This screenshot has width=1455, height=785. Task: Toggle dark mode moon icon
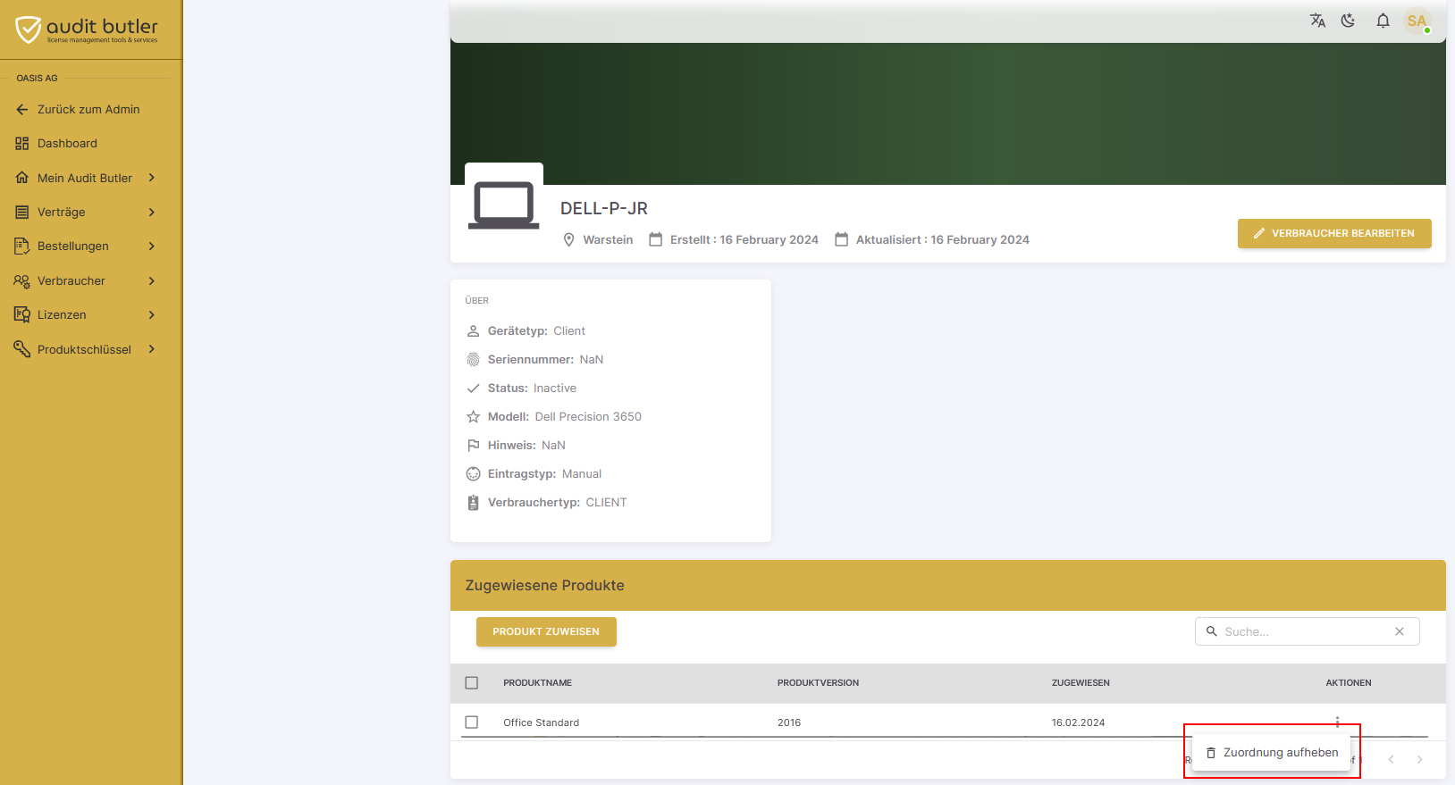pyautogui.click(x=1349, y=21)
